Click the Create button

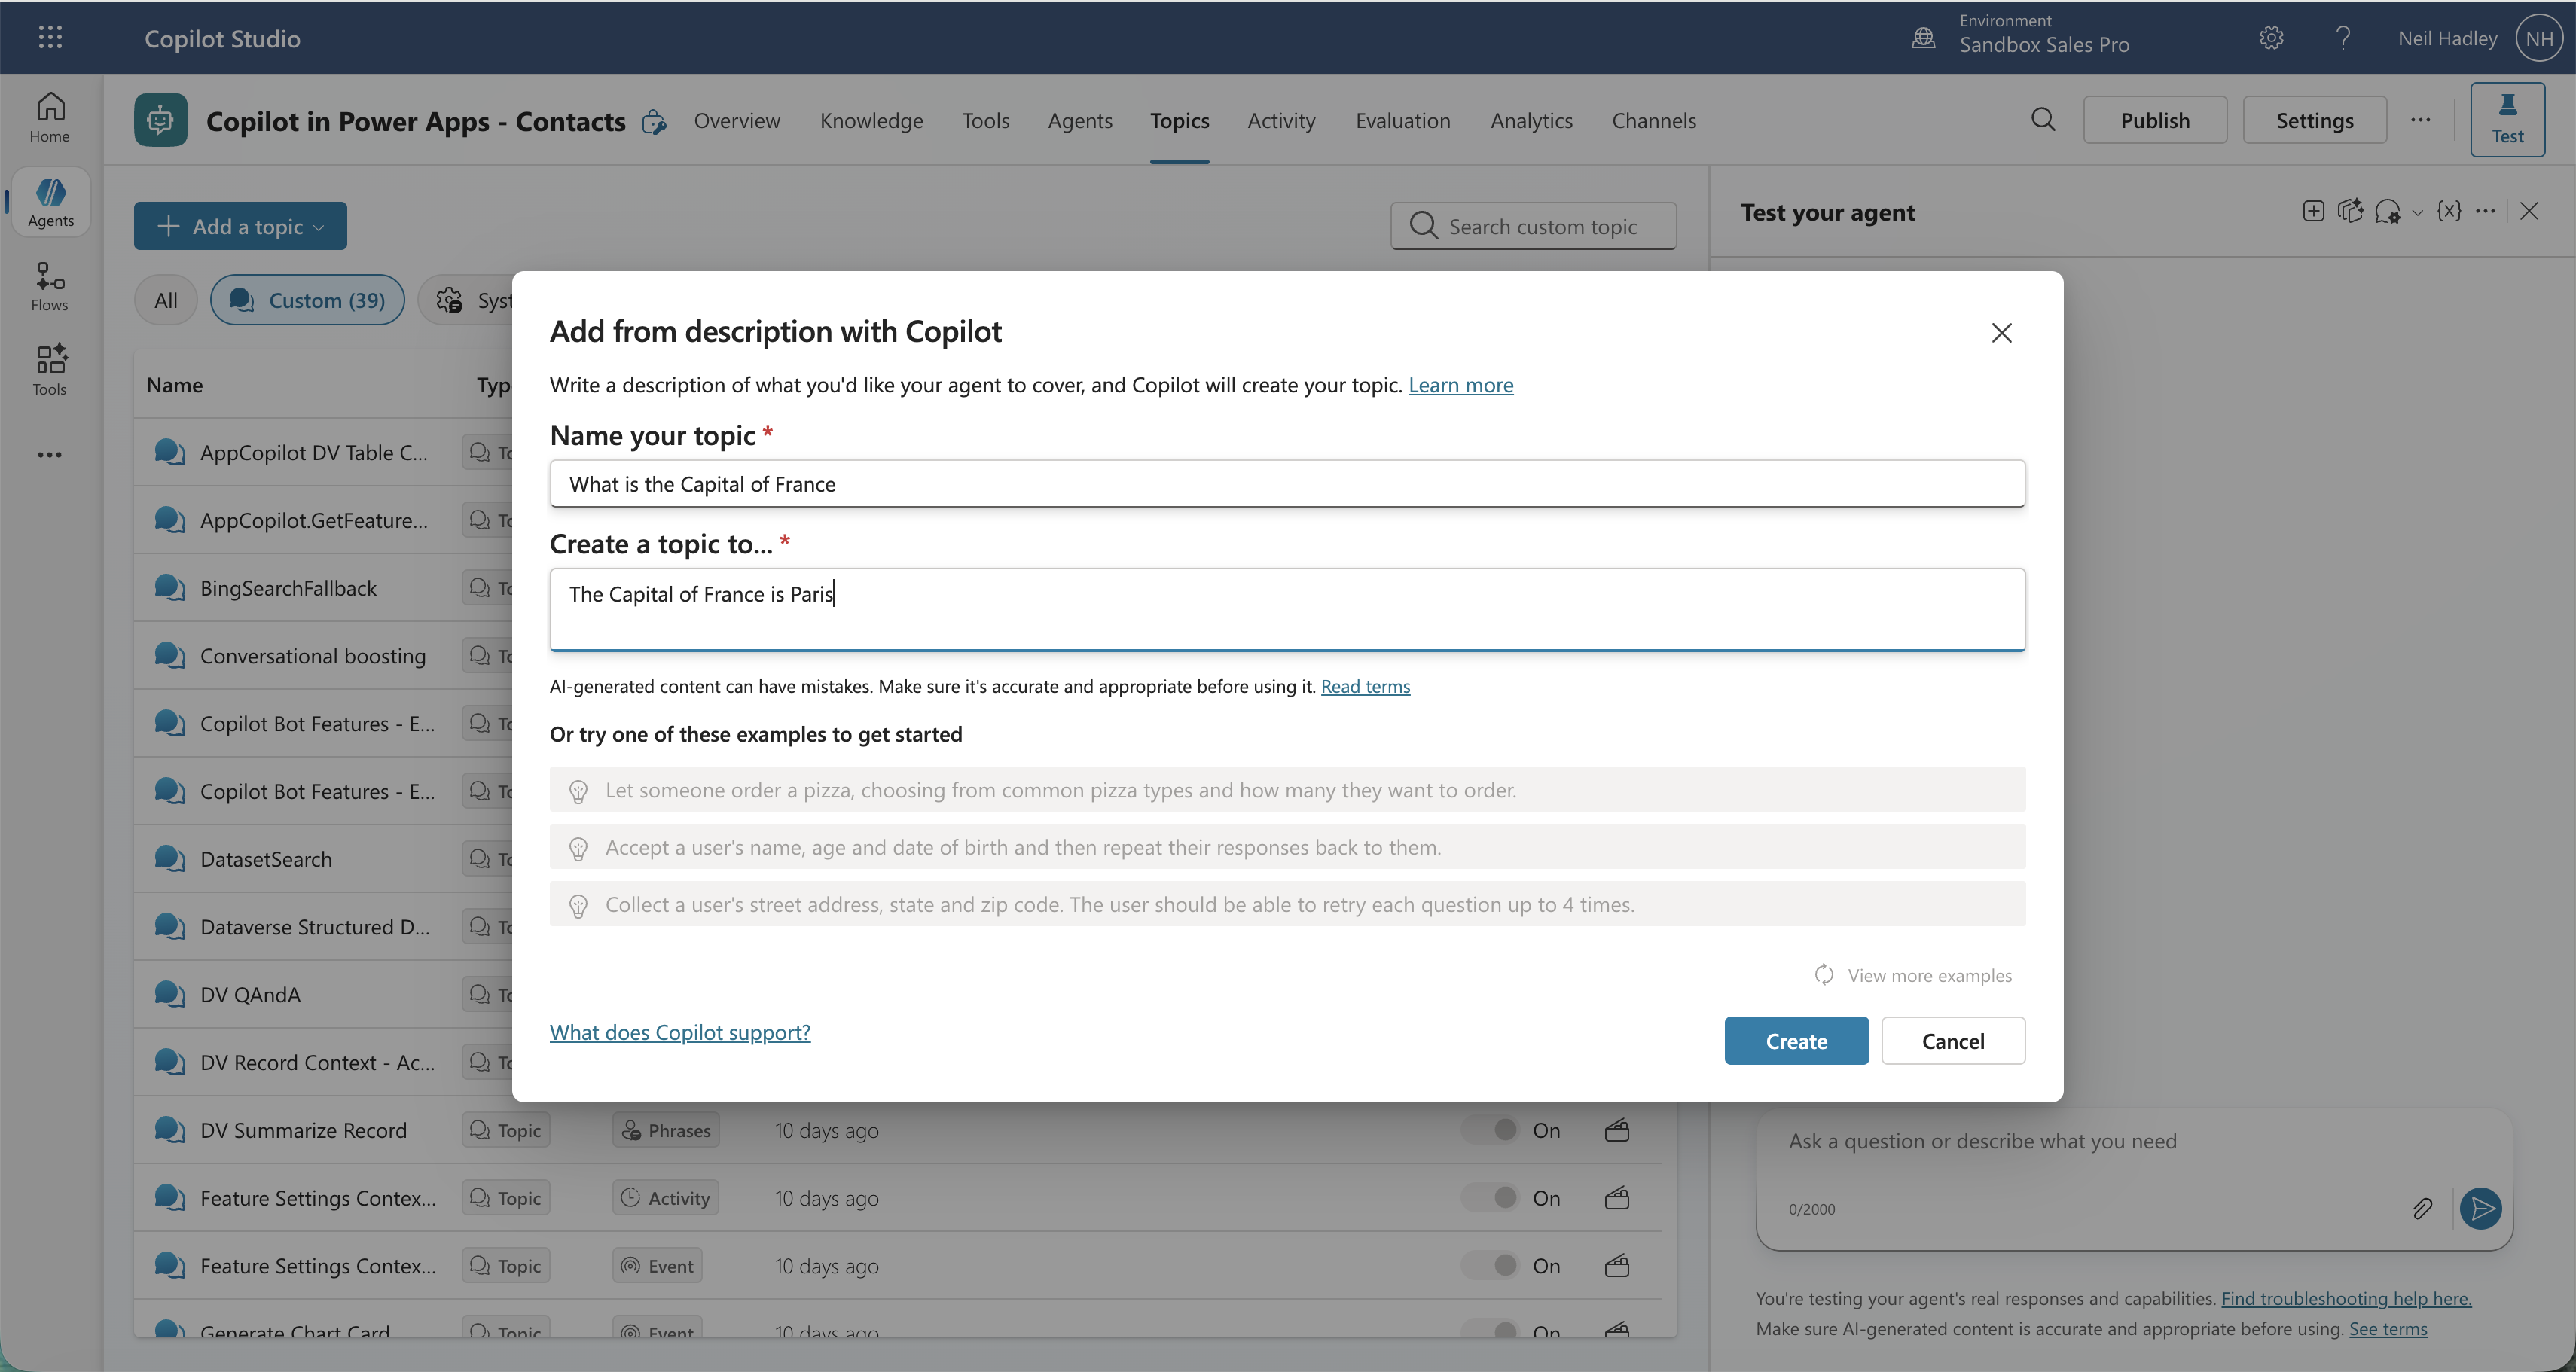1796,1041
